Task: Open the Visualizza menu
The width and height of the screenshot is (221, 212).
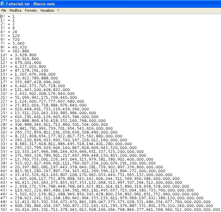Action: pyautogui.click(x=47, y=10)
